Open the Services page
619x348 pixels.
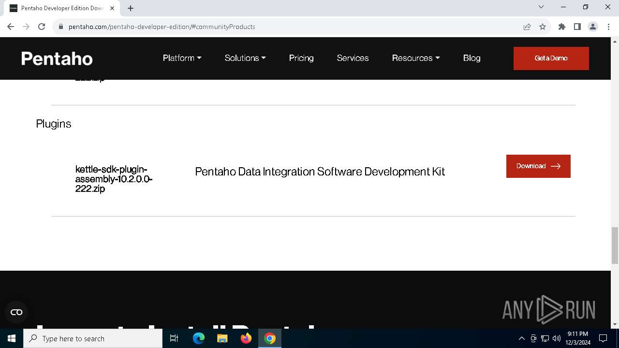coord(353,58)
